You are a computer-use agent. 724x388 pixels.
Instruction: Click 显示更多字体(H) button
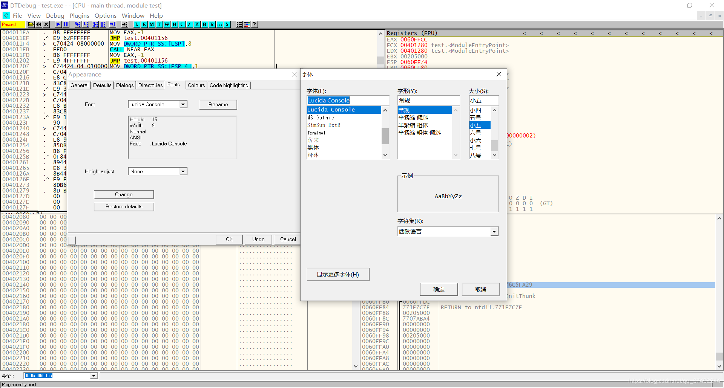point(338,274)
